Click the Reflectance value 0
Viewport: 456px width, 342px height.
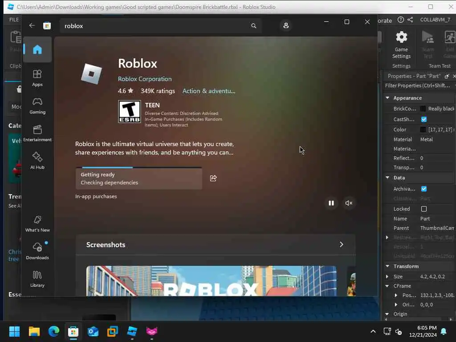[x=422, y=158]
